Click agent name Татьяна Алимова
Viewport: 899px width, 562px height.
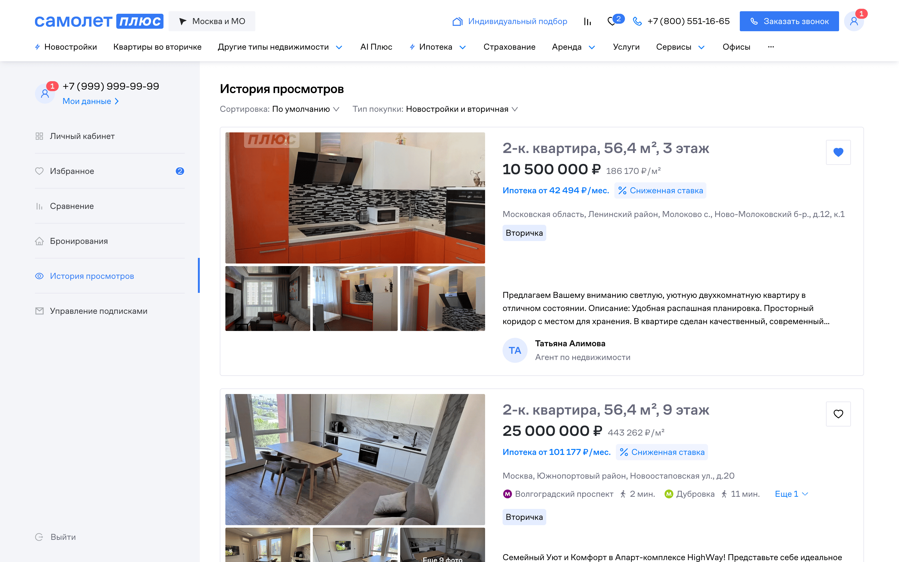570,343
